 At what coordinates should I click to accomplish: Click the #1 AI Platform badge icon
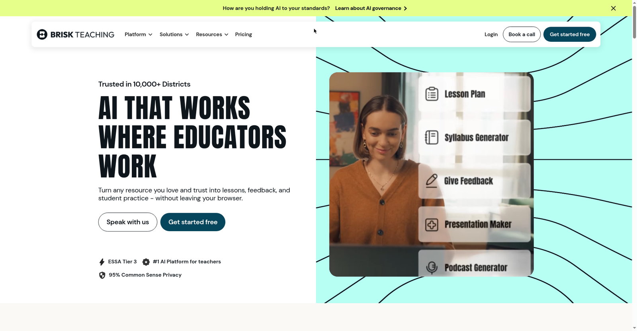click(146, 262)
